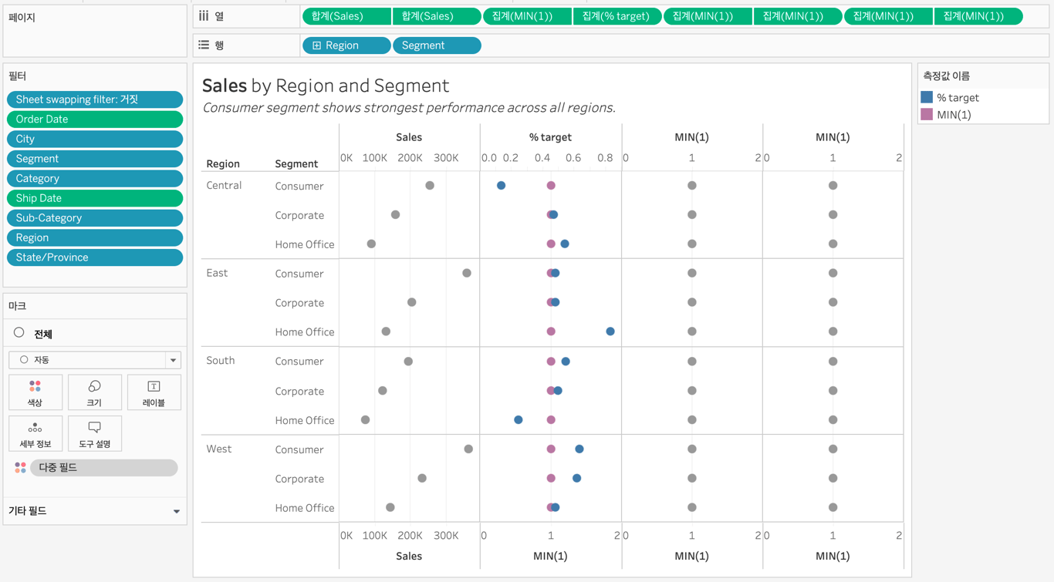
Task: Click the Sheet swapping filter pill
Action: click(x=95, y=99)
